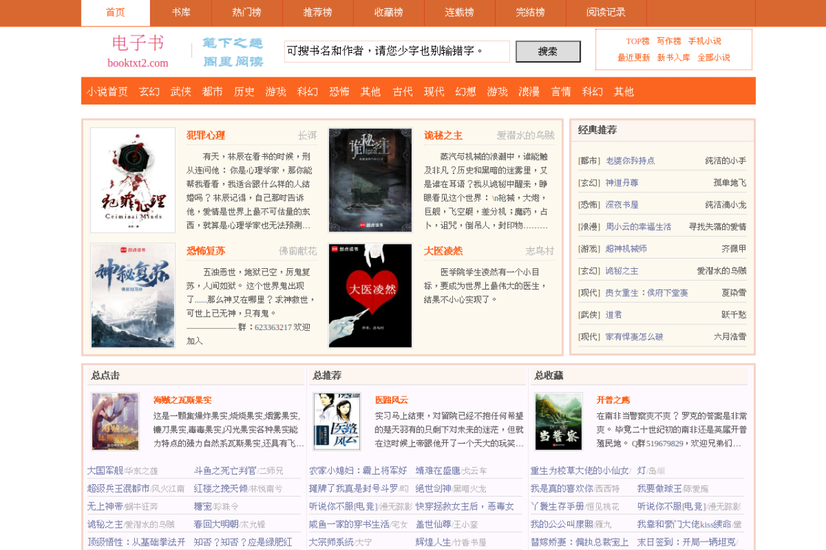This screenshot has width=826, height=550.
Task: Open the 手机小说 link
Action: click(705, 41)
